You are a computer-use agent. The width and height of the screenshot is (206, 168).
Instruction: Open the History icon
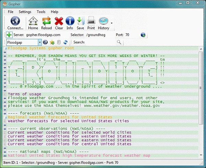click(x=104, y=21)
